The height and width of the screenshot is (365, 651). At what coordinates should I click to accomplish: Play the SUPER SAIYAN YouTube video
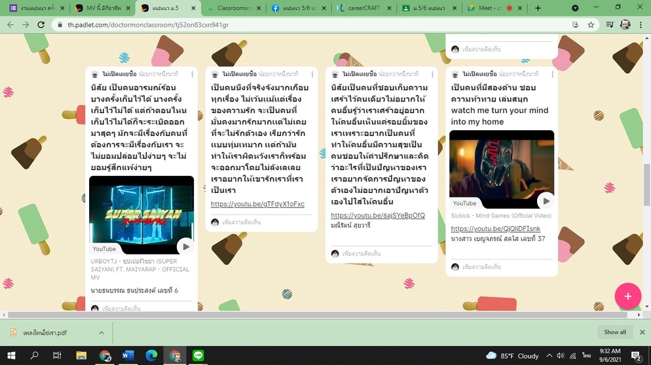pos(185,247)
